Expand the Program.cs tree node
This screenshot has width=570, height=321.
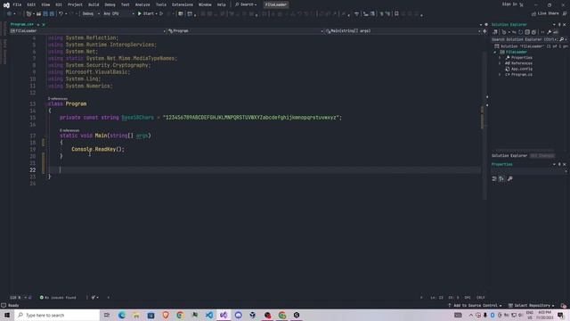(500, 75)
